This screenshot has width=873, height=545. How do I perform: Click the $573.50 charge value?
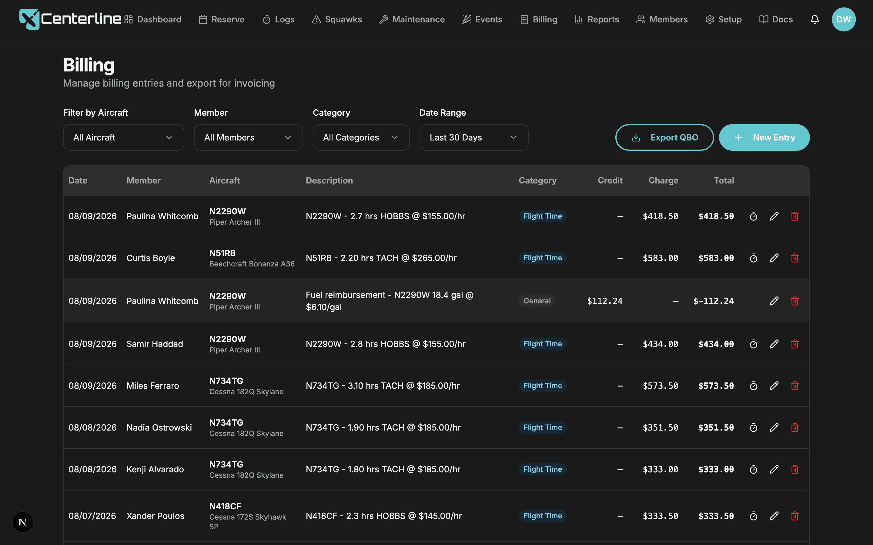pos(660,386)
